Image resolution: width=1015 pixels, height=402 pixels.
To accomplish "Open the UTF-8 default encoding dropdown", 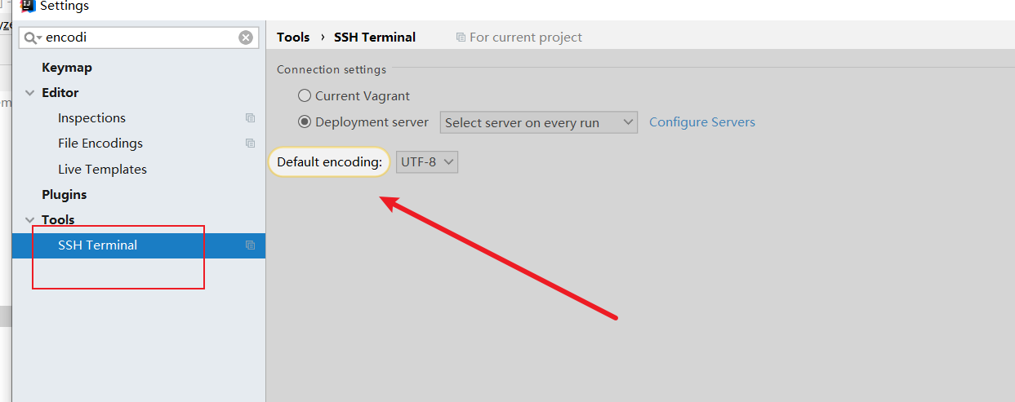I will tap(427, 162).
